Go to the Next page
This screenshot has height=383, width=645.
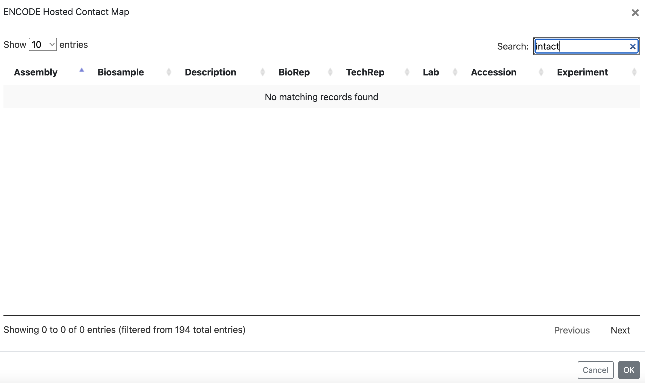tap(620, 330)
